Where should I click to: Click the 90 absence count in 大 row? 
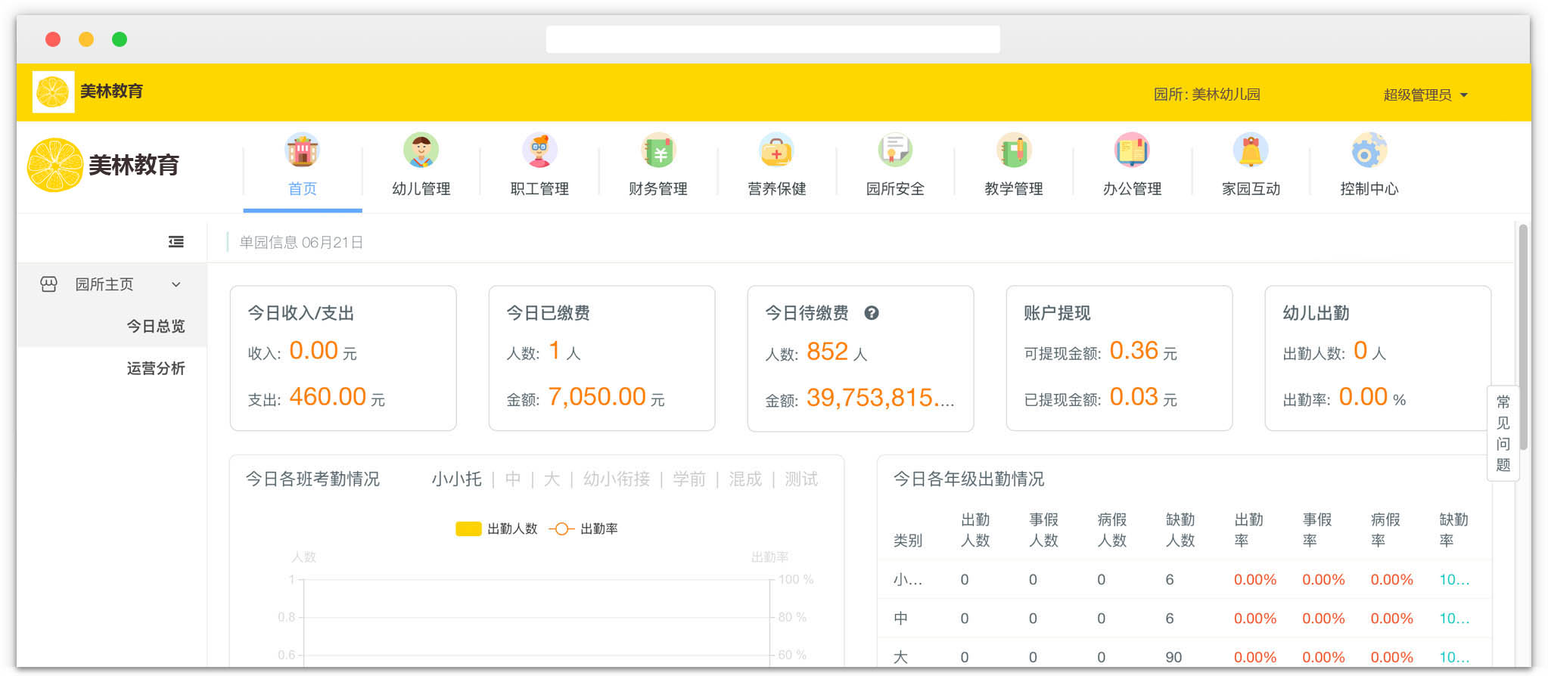(x=1173, y=657)
